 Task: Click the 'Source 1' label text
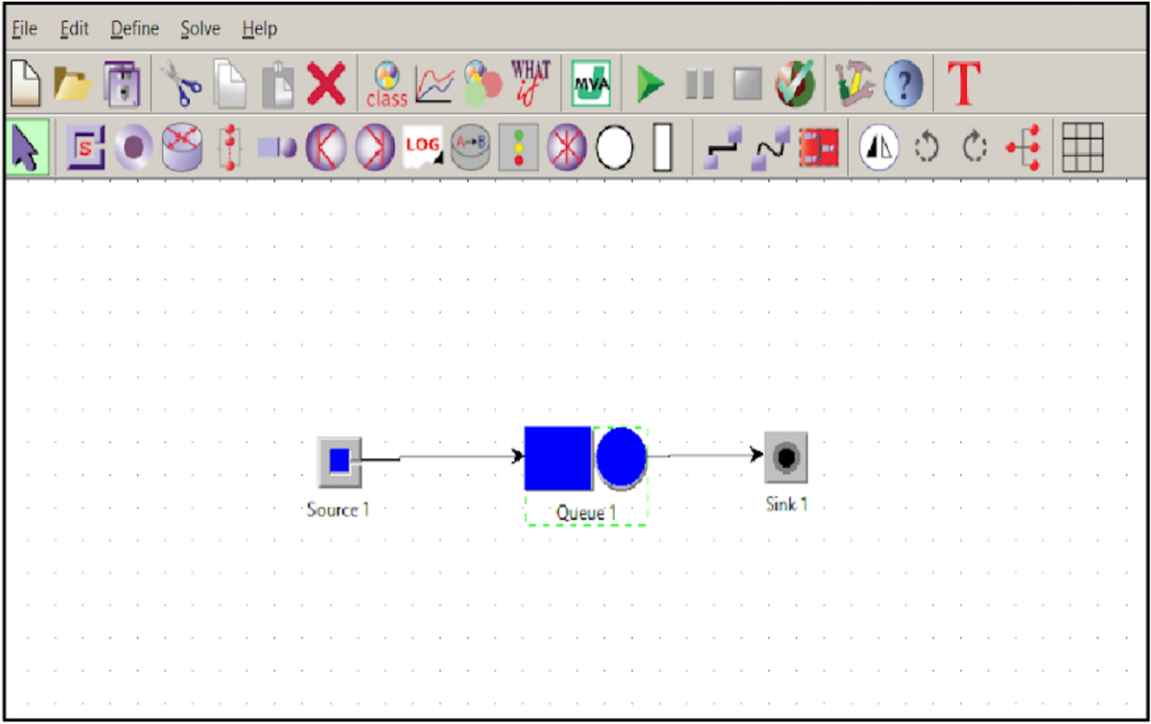[338, 509]
